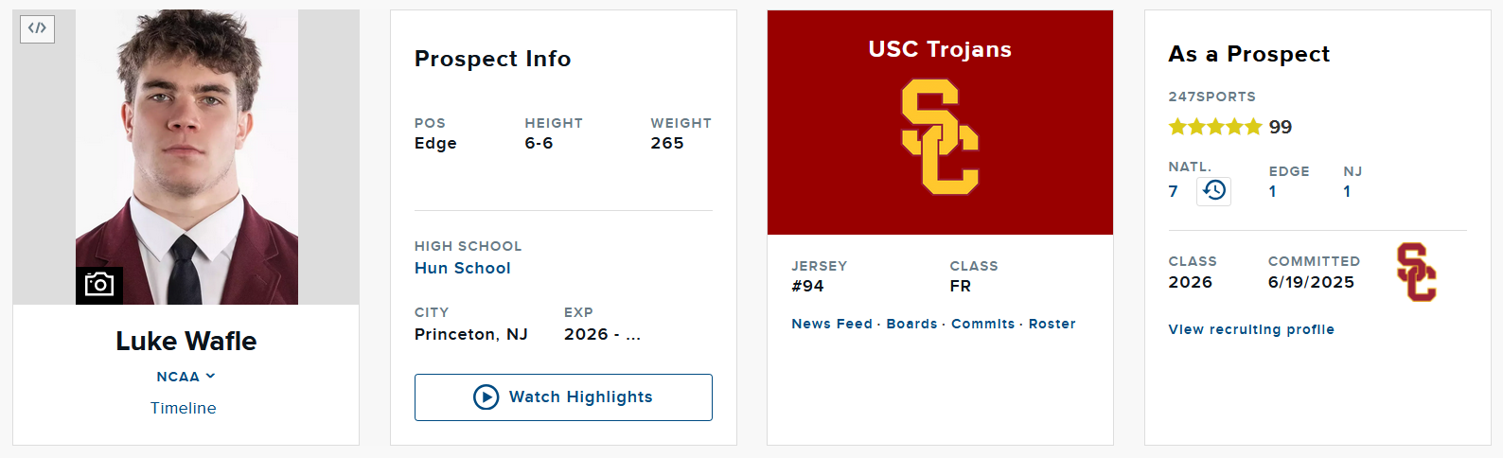Click the embed code icon on photo
Viewport: 1503px width, 458px height.
(x=37, y=28)
